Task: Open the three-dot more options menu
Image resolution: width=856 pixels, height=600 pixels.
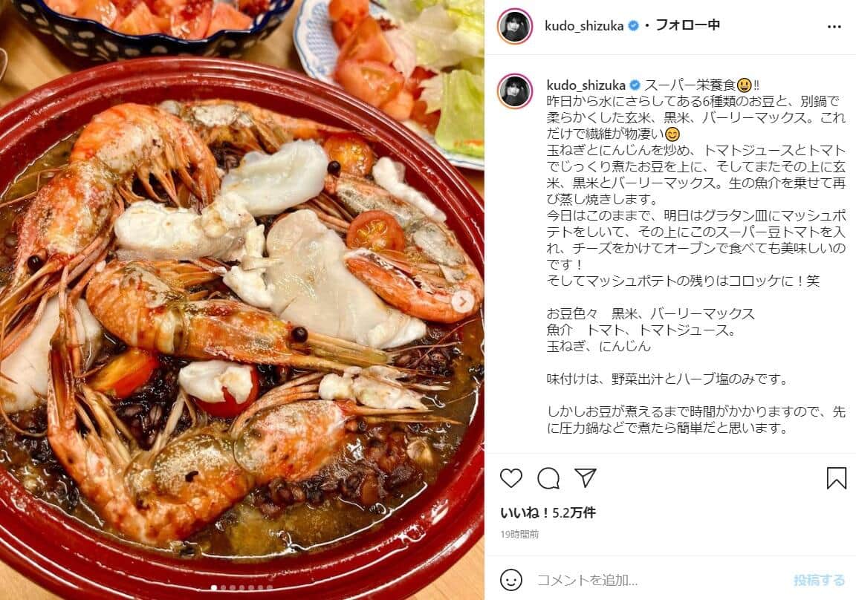Action: point(834,27)
